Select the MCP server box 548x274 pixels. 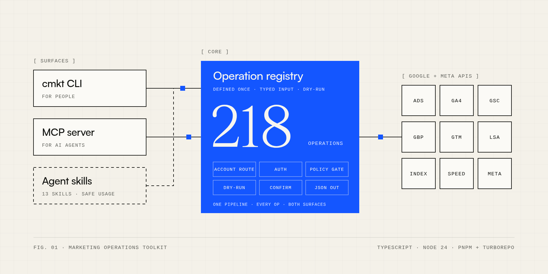coord(90,137)
